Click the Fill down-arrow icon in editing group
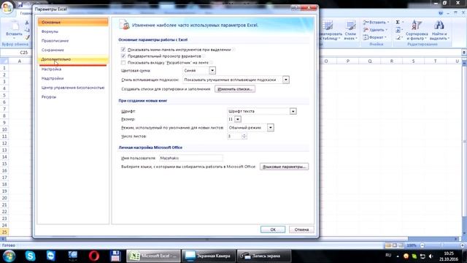The height and width of the screenshot is (263, 467). point(398,30)
